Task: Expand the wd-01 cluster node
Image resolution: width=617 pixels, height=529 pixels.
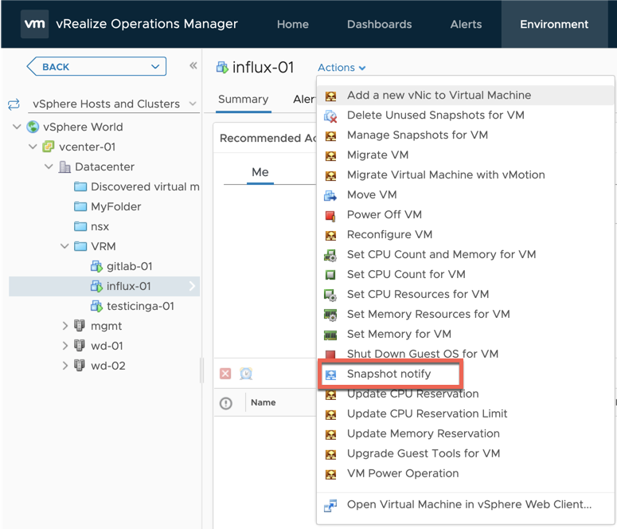Action: (x=65, y=346)
